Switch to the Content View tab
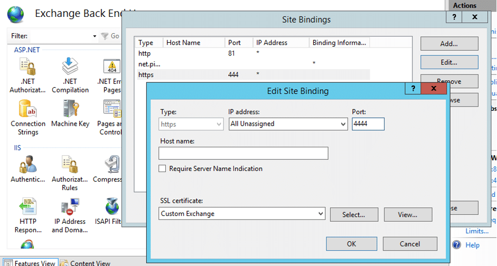The image size is (497, 266). point(85,263)
